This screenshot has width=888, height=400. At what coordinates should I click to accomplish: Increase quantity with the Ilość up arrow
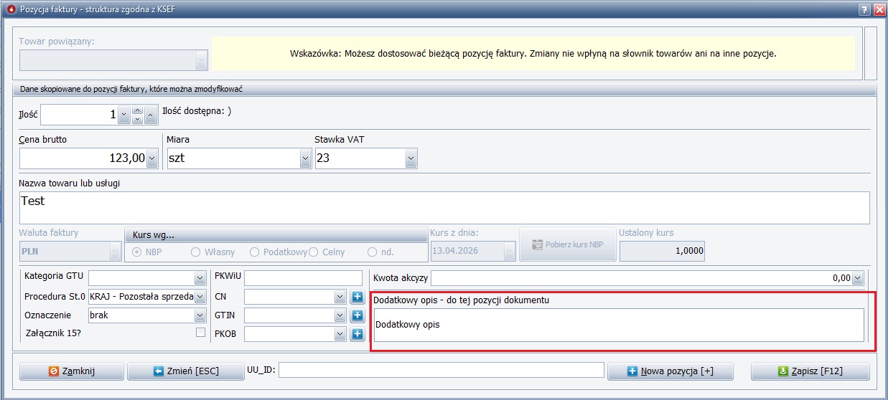[x=138, y=110]
